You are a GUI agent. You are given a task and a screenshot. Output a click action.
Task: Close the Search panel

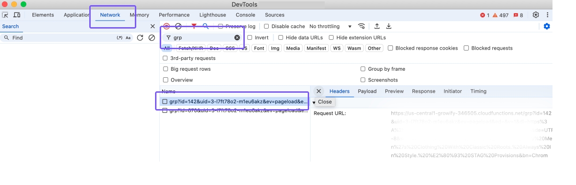point(152,26)
